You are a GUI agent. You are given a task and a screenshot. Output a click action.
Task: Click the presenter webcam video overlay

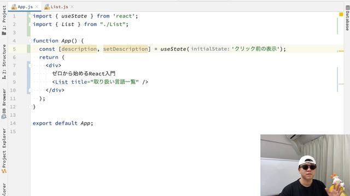305,165
